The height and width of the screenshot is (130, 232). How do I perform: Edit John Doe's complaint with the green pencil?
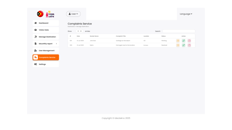pyautogui.click(x=183, y=41)
